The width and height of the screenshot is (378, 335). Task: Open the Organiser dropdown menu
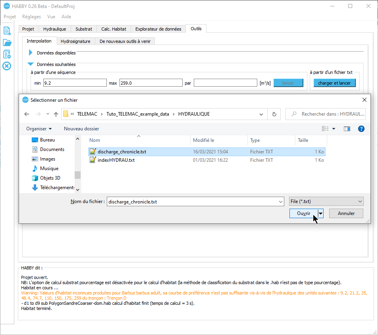[39, 129]
